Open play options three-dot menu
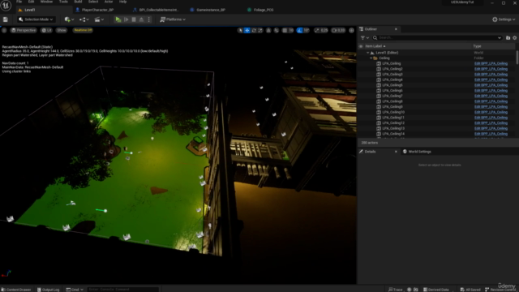This screenshot has width=519, height=292. (149, 19)
